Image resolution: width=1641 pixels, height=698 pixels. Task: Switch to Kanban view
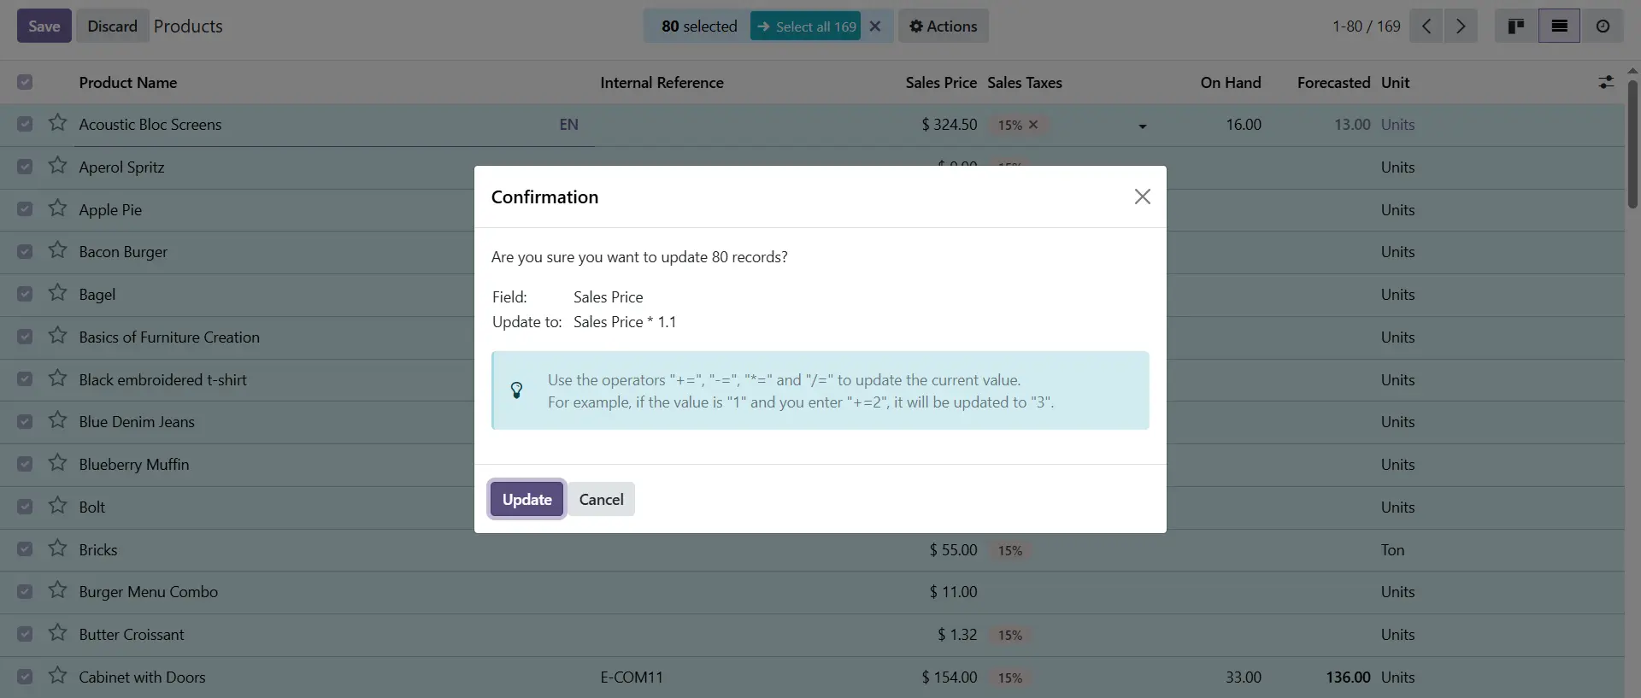point(1516,26)
